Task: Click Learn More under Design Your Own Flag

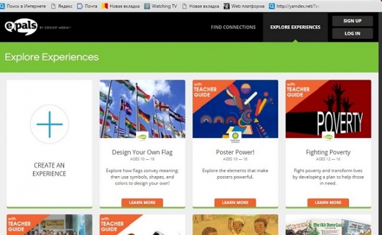Action: (x=142, y=203)
